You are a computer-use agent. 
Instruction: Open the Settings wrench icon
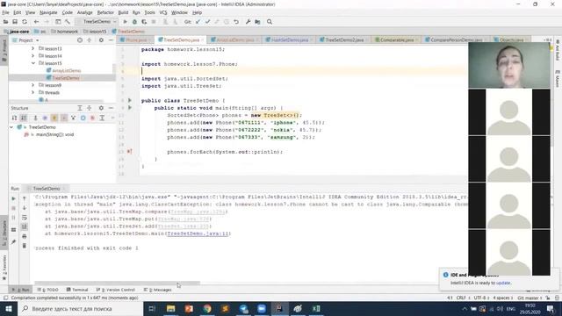click(248, 22)
